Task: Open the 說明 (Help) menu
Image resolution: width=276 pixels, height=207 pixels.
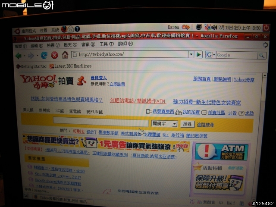Action: (x=125, y=44)
